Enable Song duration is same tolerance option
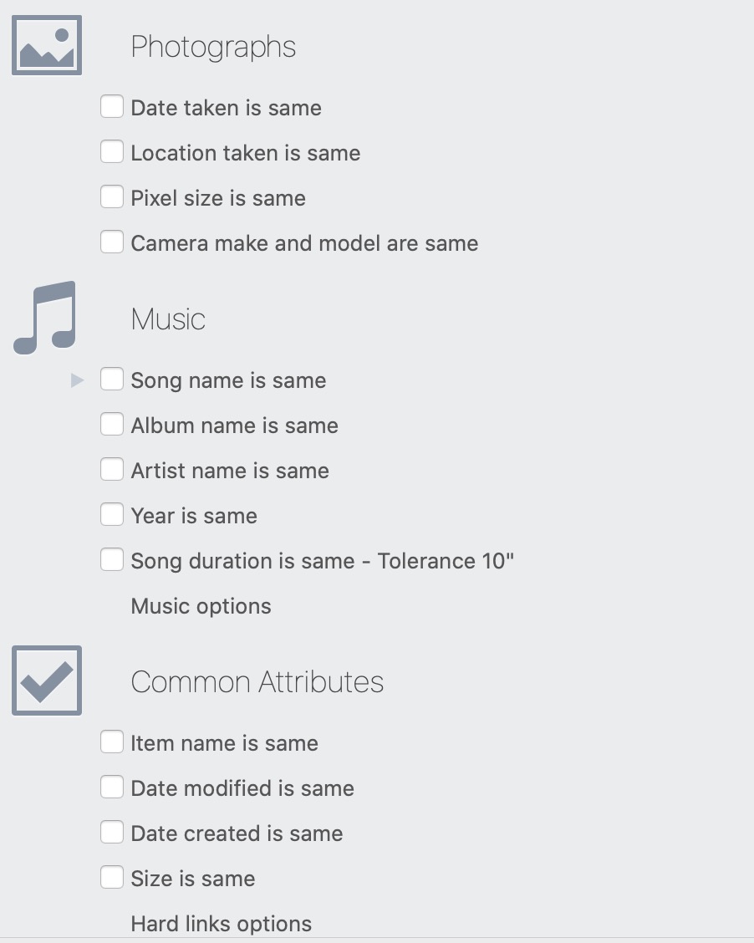Screen dimensions: 754x943 112,559
